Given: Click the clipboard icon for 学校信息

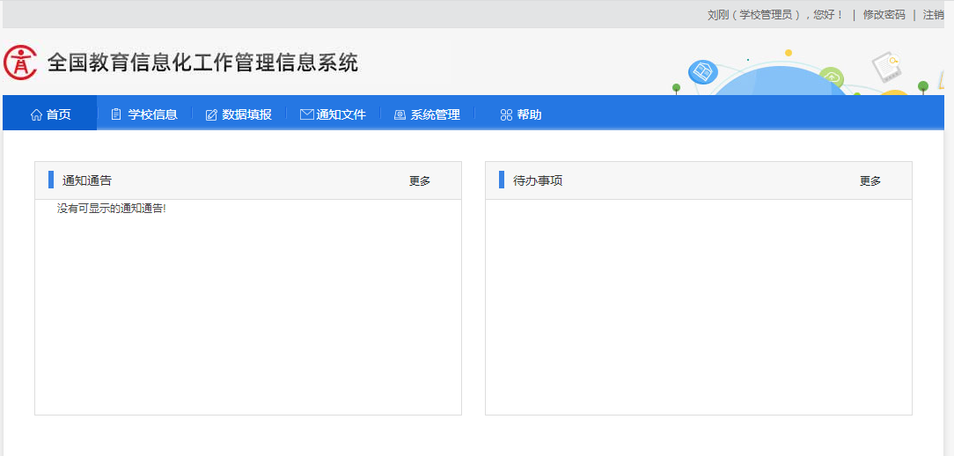Looking at the screenshot, I should pyautogui.click(x=117, y=114).
